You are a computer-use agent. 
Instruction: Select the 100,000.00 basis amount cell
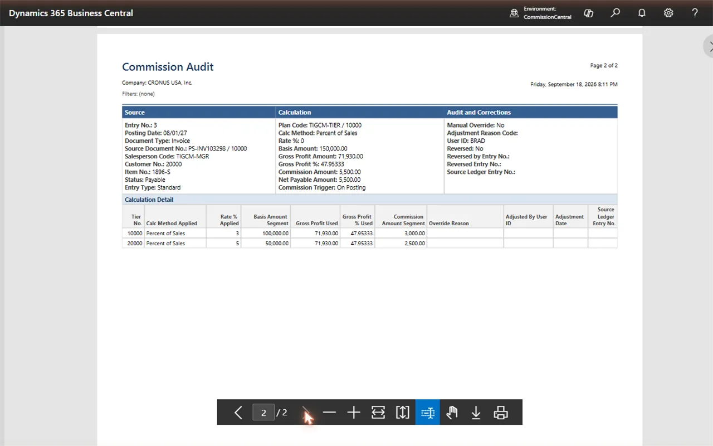point(266,234)
